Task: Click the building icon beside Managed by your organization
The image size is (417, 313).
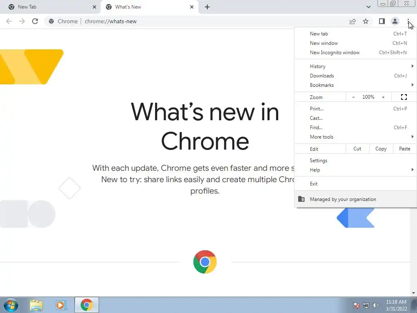Action: pyautogui.click(x=301, y=199)
